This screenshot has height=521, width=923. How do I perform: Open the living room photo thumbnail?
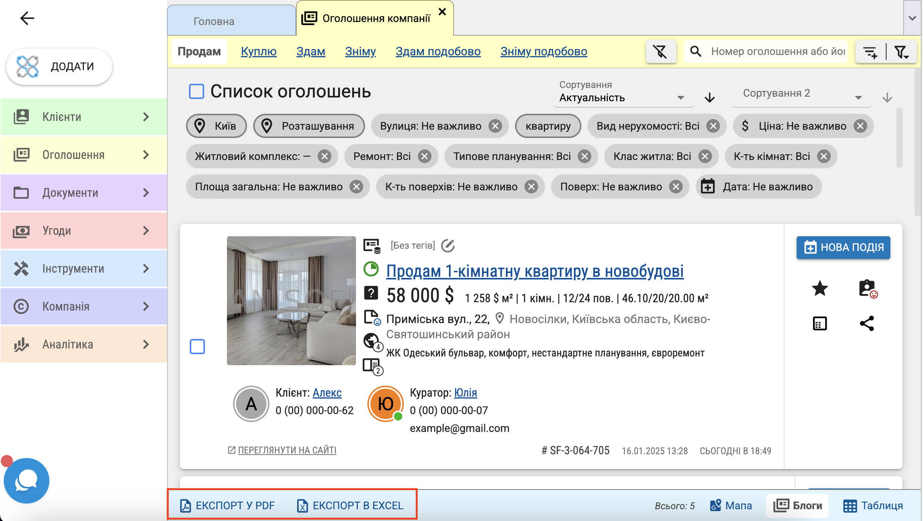click(291, 301)
